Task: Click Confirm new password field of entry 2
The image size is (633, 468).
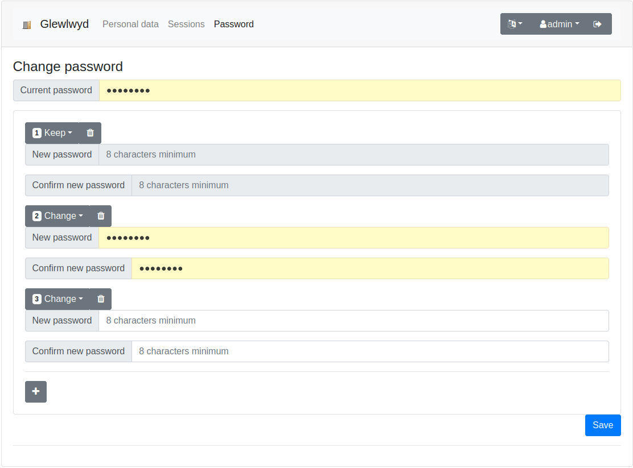Action: point(370,268)
